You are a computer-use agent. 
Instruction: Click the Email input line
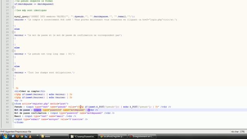(45, 116)
